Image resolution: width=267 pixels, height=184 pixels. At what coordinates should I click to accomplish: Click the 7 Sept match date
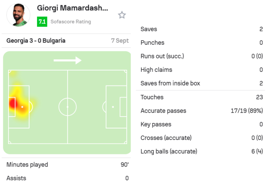pos(120,41)
